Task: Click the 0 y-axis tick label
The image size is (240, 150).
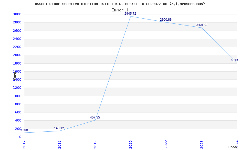Action: tap(20, 137)
